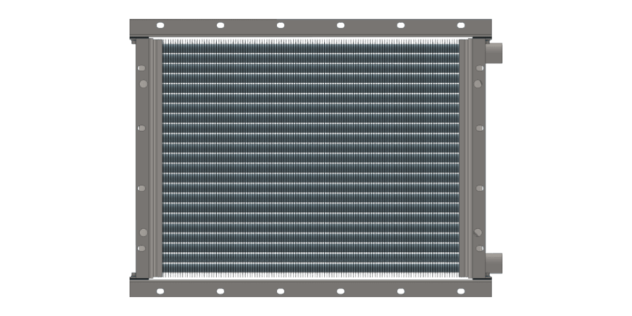Select the left side end plate
Screen dimensions: 632x316
[x=142, y=158]
